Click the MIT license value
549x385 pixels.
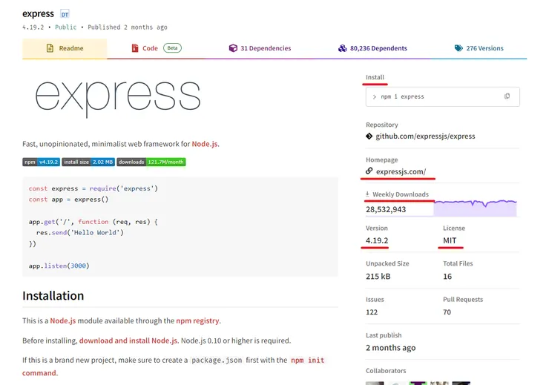point(450,240)
